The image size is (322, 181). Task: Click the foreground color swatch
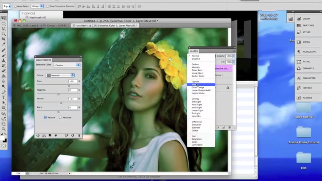[x=2, y=138]
